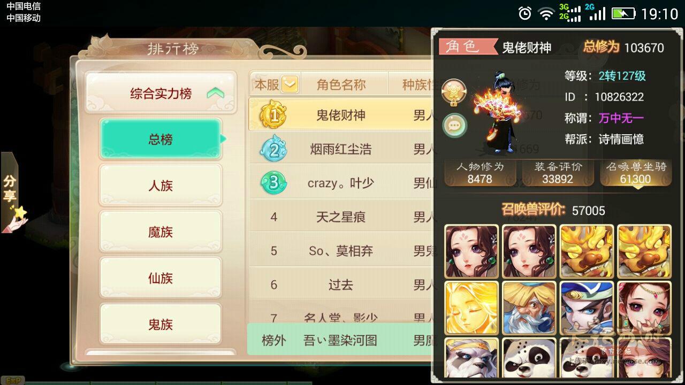Switch to the 魔族 ranking tab

click(x=161, y=232)
